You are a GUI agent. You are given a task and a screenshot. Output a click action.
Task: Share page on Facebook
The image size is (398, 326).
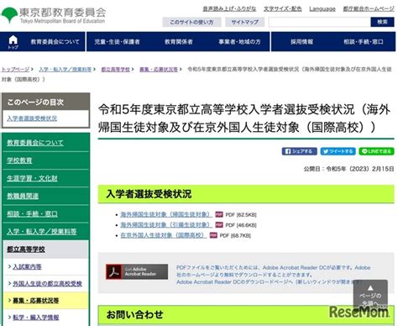tap(299, 151)
